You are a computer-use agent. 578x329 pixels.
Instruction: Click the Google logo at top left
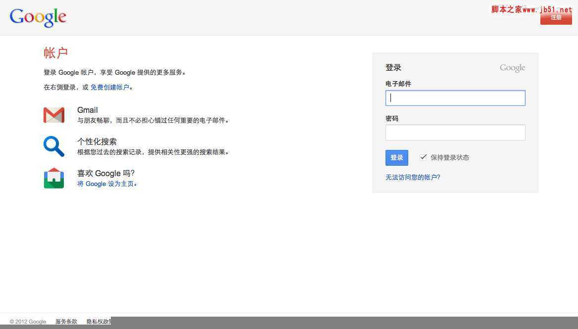pyautogui.click(x=38, y=17)
